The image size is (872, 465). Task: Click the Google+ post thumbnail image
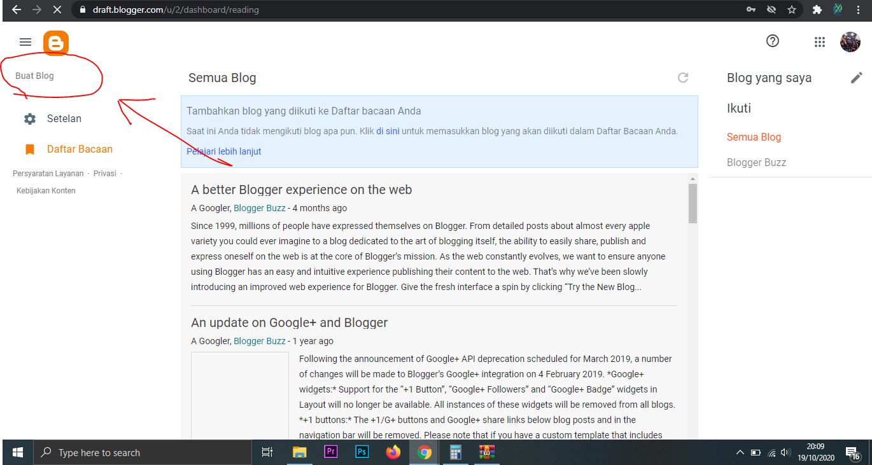(240, 395)
